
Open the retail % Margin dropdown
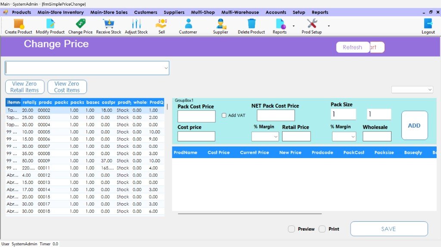(265, 137)
